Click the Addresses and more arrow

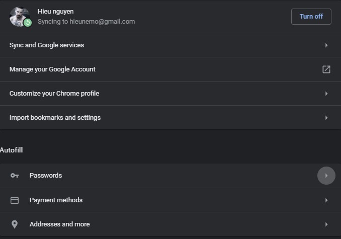[326, 224]
